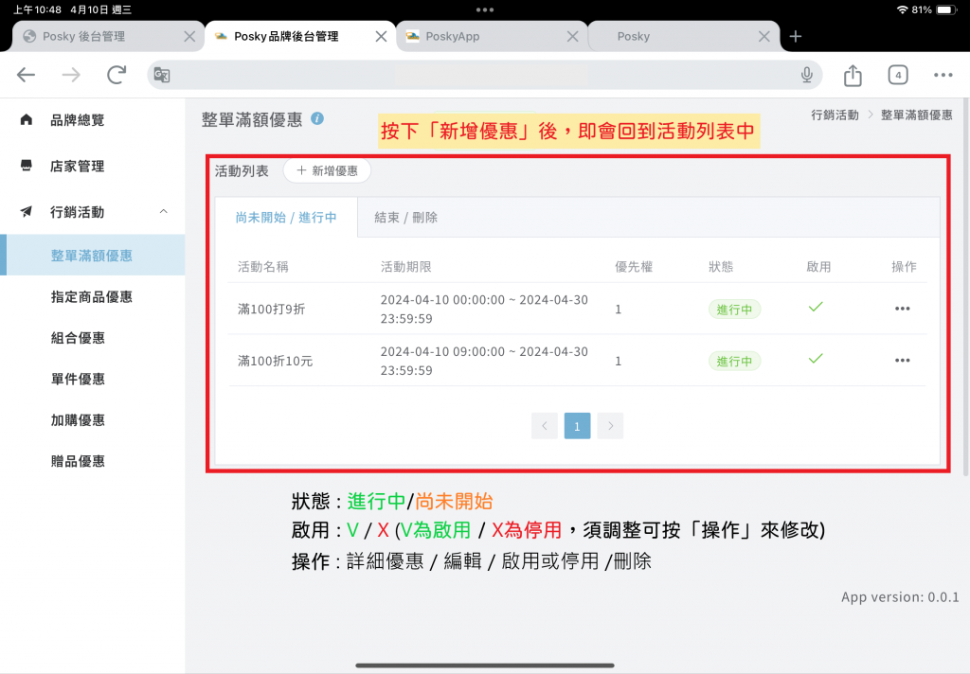This screenshot has width=970, height=674.
Task: Open the share sheet icon
Action: coord(853,75)
